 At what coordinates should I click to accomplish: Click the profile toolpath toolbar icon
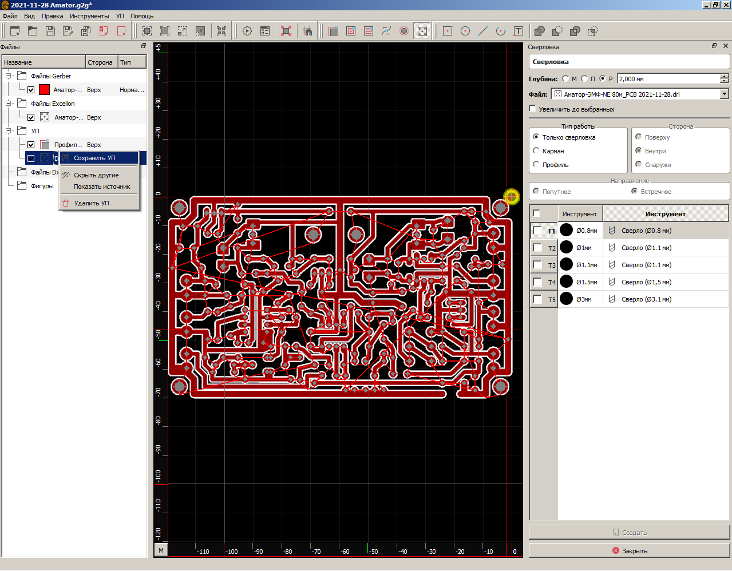(x=333, y=31)
